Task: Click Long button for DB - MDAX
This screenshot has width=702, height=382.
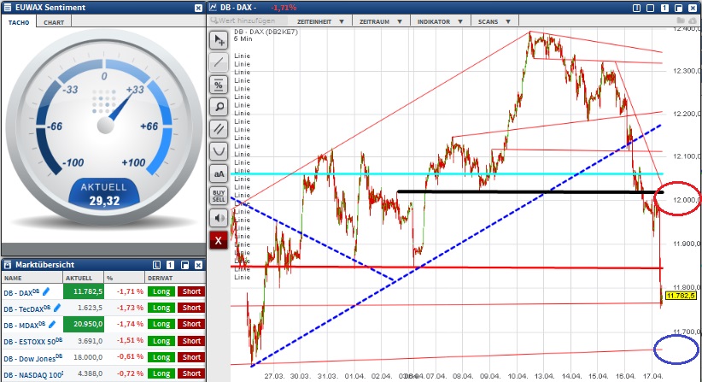Action: coord(161,324)
